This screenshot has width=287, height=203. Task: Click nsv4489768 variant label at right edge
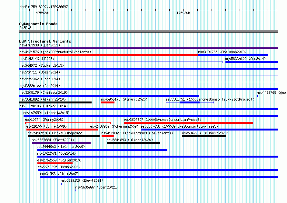(x=272, y=92)
